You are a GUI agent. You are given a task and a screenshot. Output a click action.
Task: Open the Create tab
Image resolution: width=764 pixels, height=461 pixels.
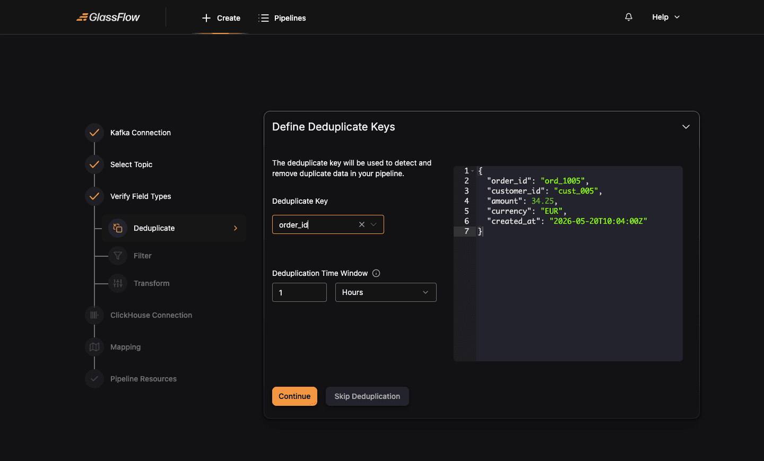[221, 18]
